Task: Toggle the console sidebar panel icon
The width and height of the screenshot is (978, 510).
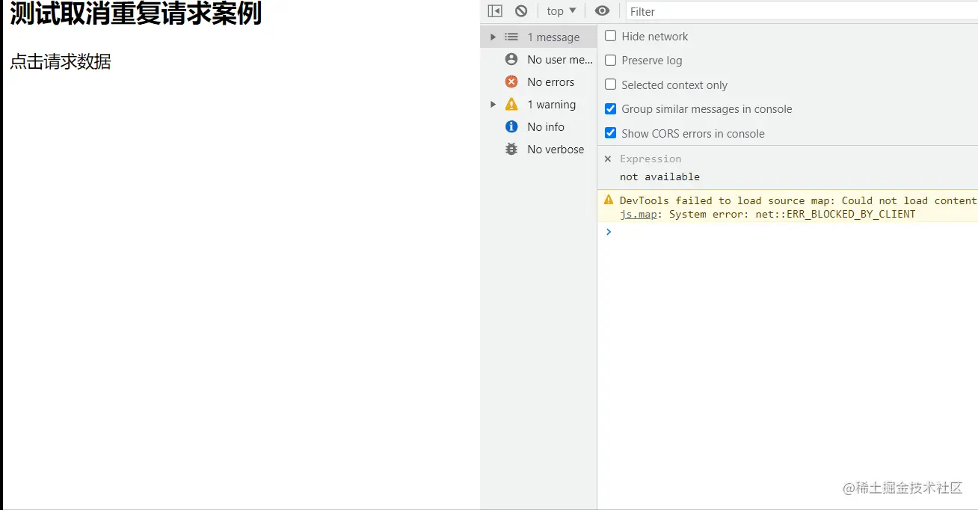Action: pyautogui.click(x=495, y=11)
